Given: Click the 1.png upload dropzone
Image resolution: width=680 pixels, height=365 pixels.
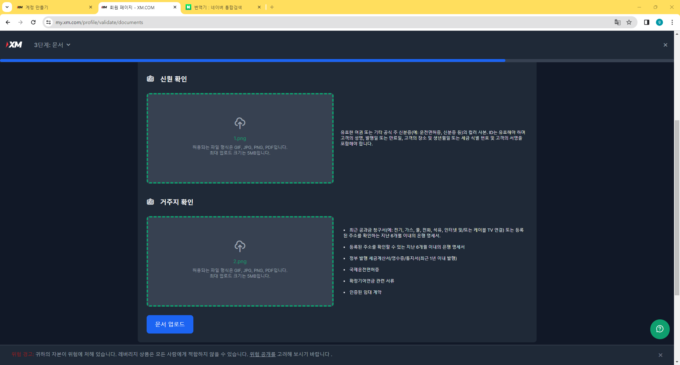Looking at the screenshot, I should coord(240,138).
